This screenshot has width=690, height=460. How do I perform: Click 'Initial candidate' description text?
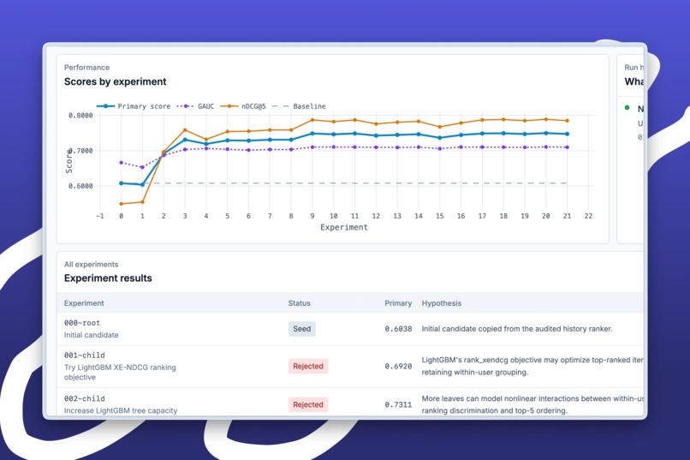(91, 335)
